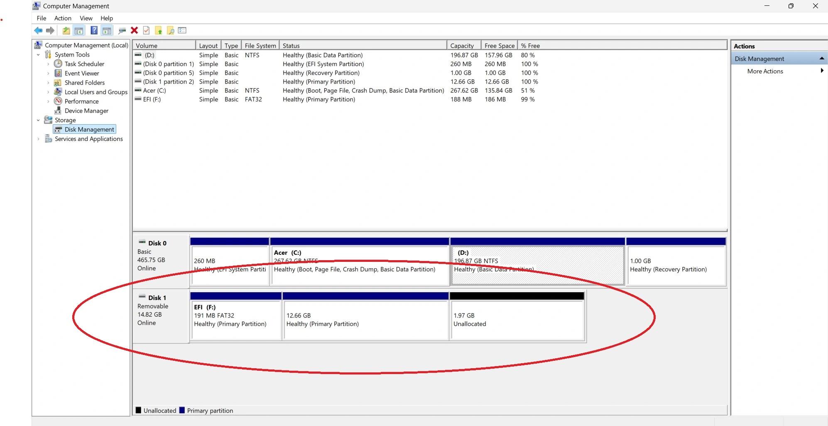This screenshot has width=828, height=426.
Task: Expand the Task Scheduler node arrow
Action: 48,64
